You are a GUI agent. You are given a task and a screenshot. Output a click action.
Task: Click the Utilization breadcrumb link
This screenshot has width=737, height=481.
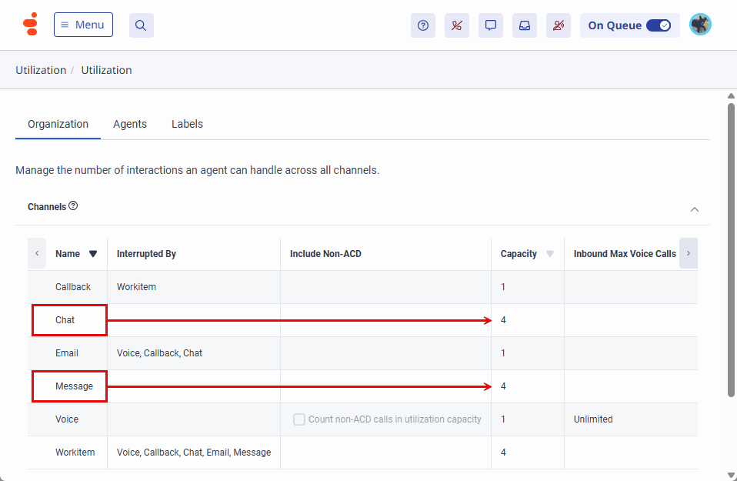41,69
